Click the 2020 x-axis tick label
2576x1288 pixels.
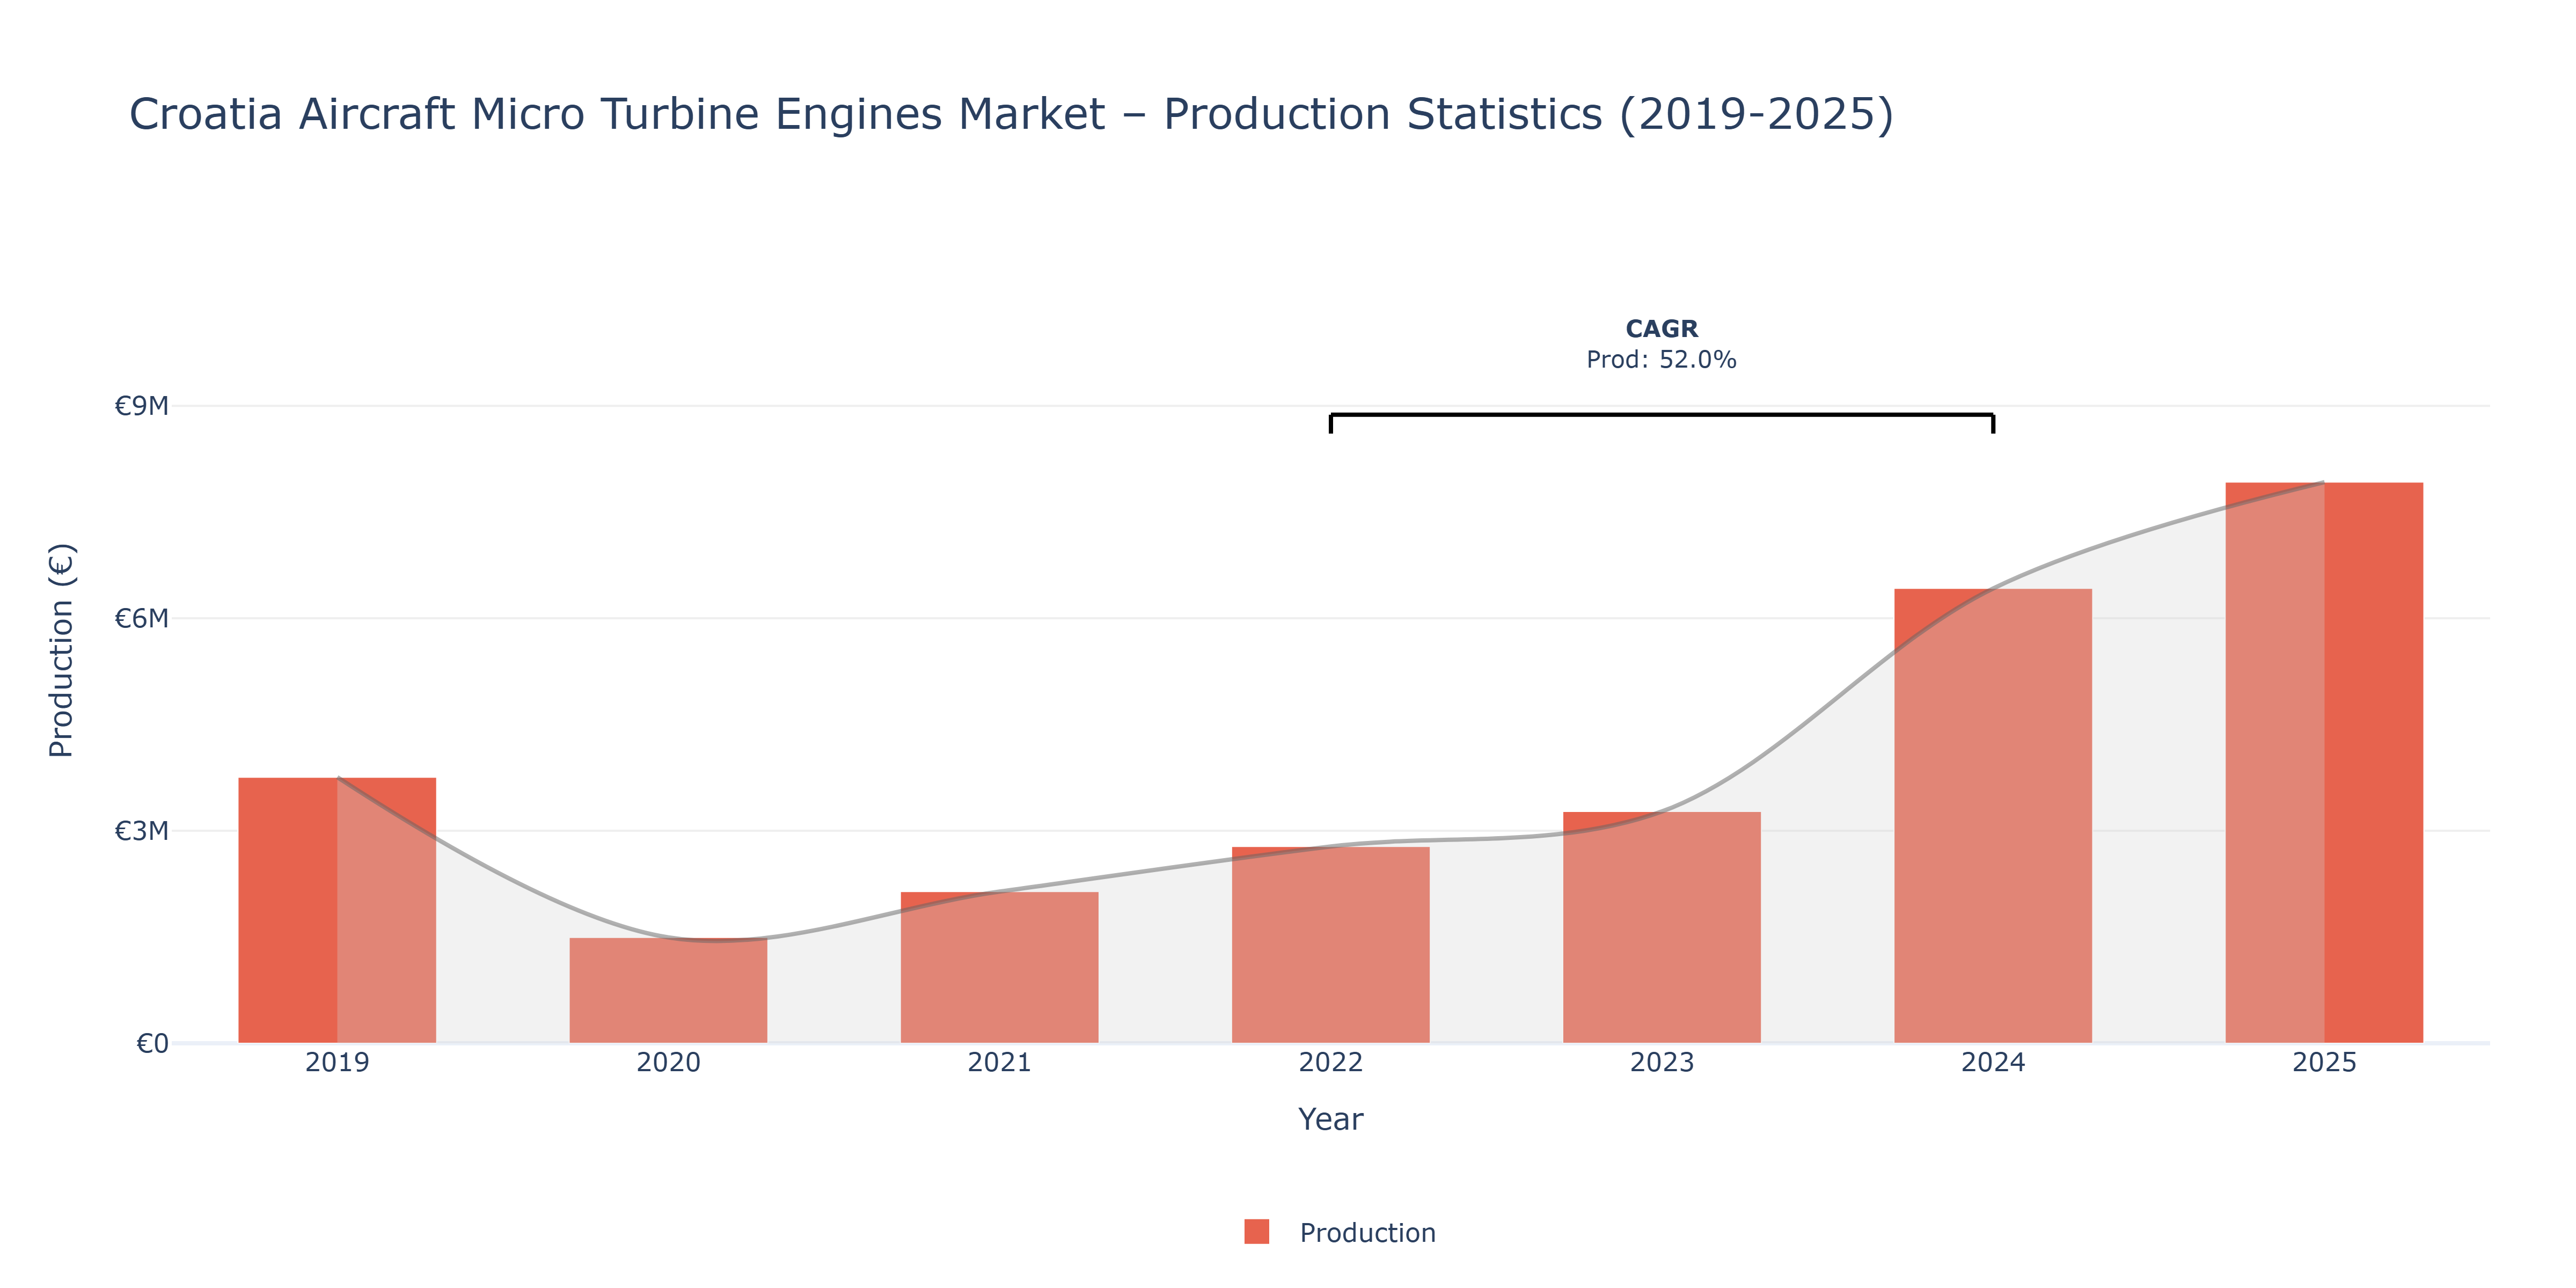[668, 1063]
